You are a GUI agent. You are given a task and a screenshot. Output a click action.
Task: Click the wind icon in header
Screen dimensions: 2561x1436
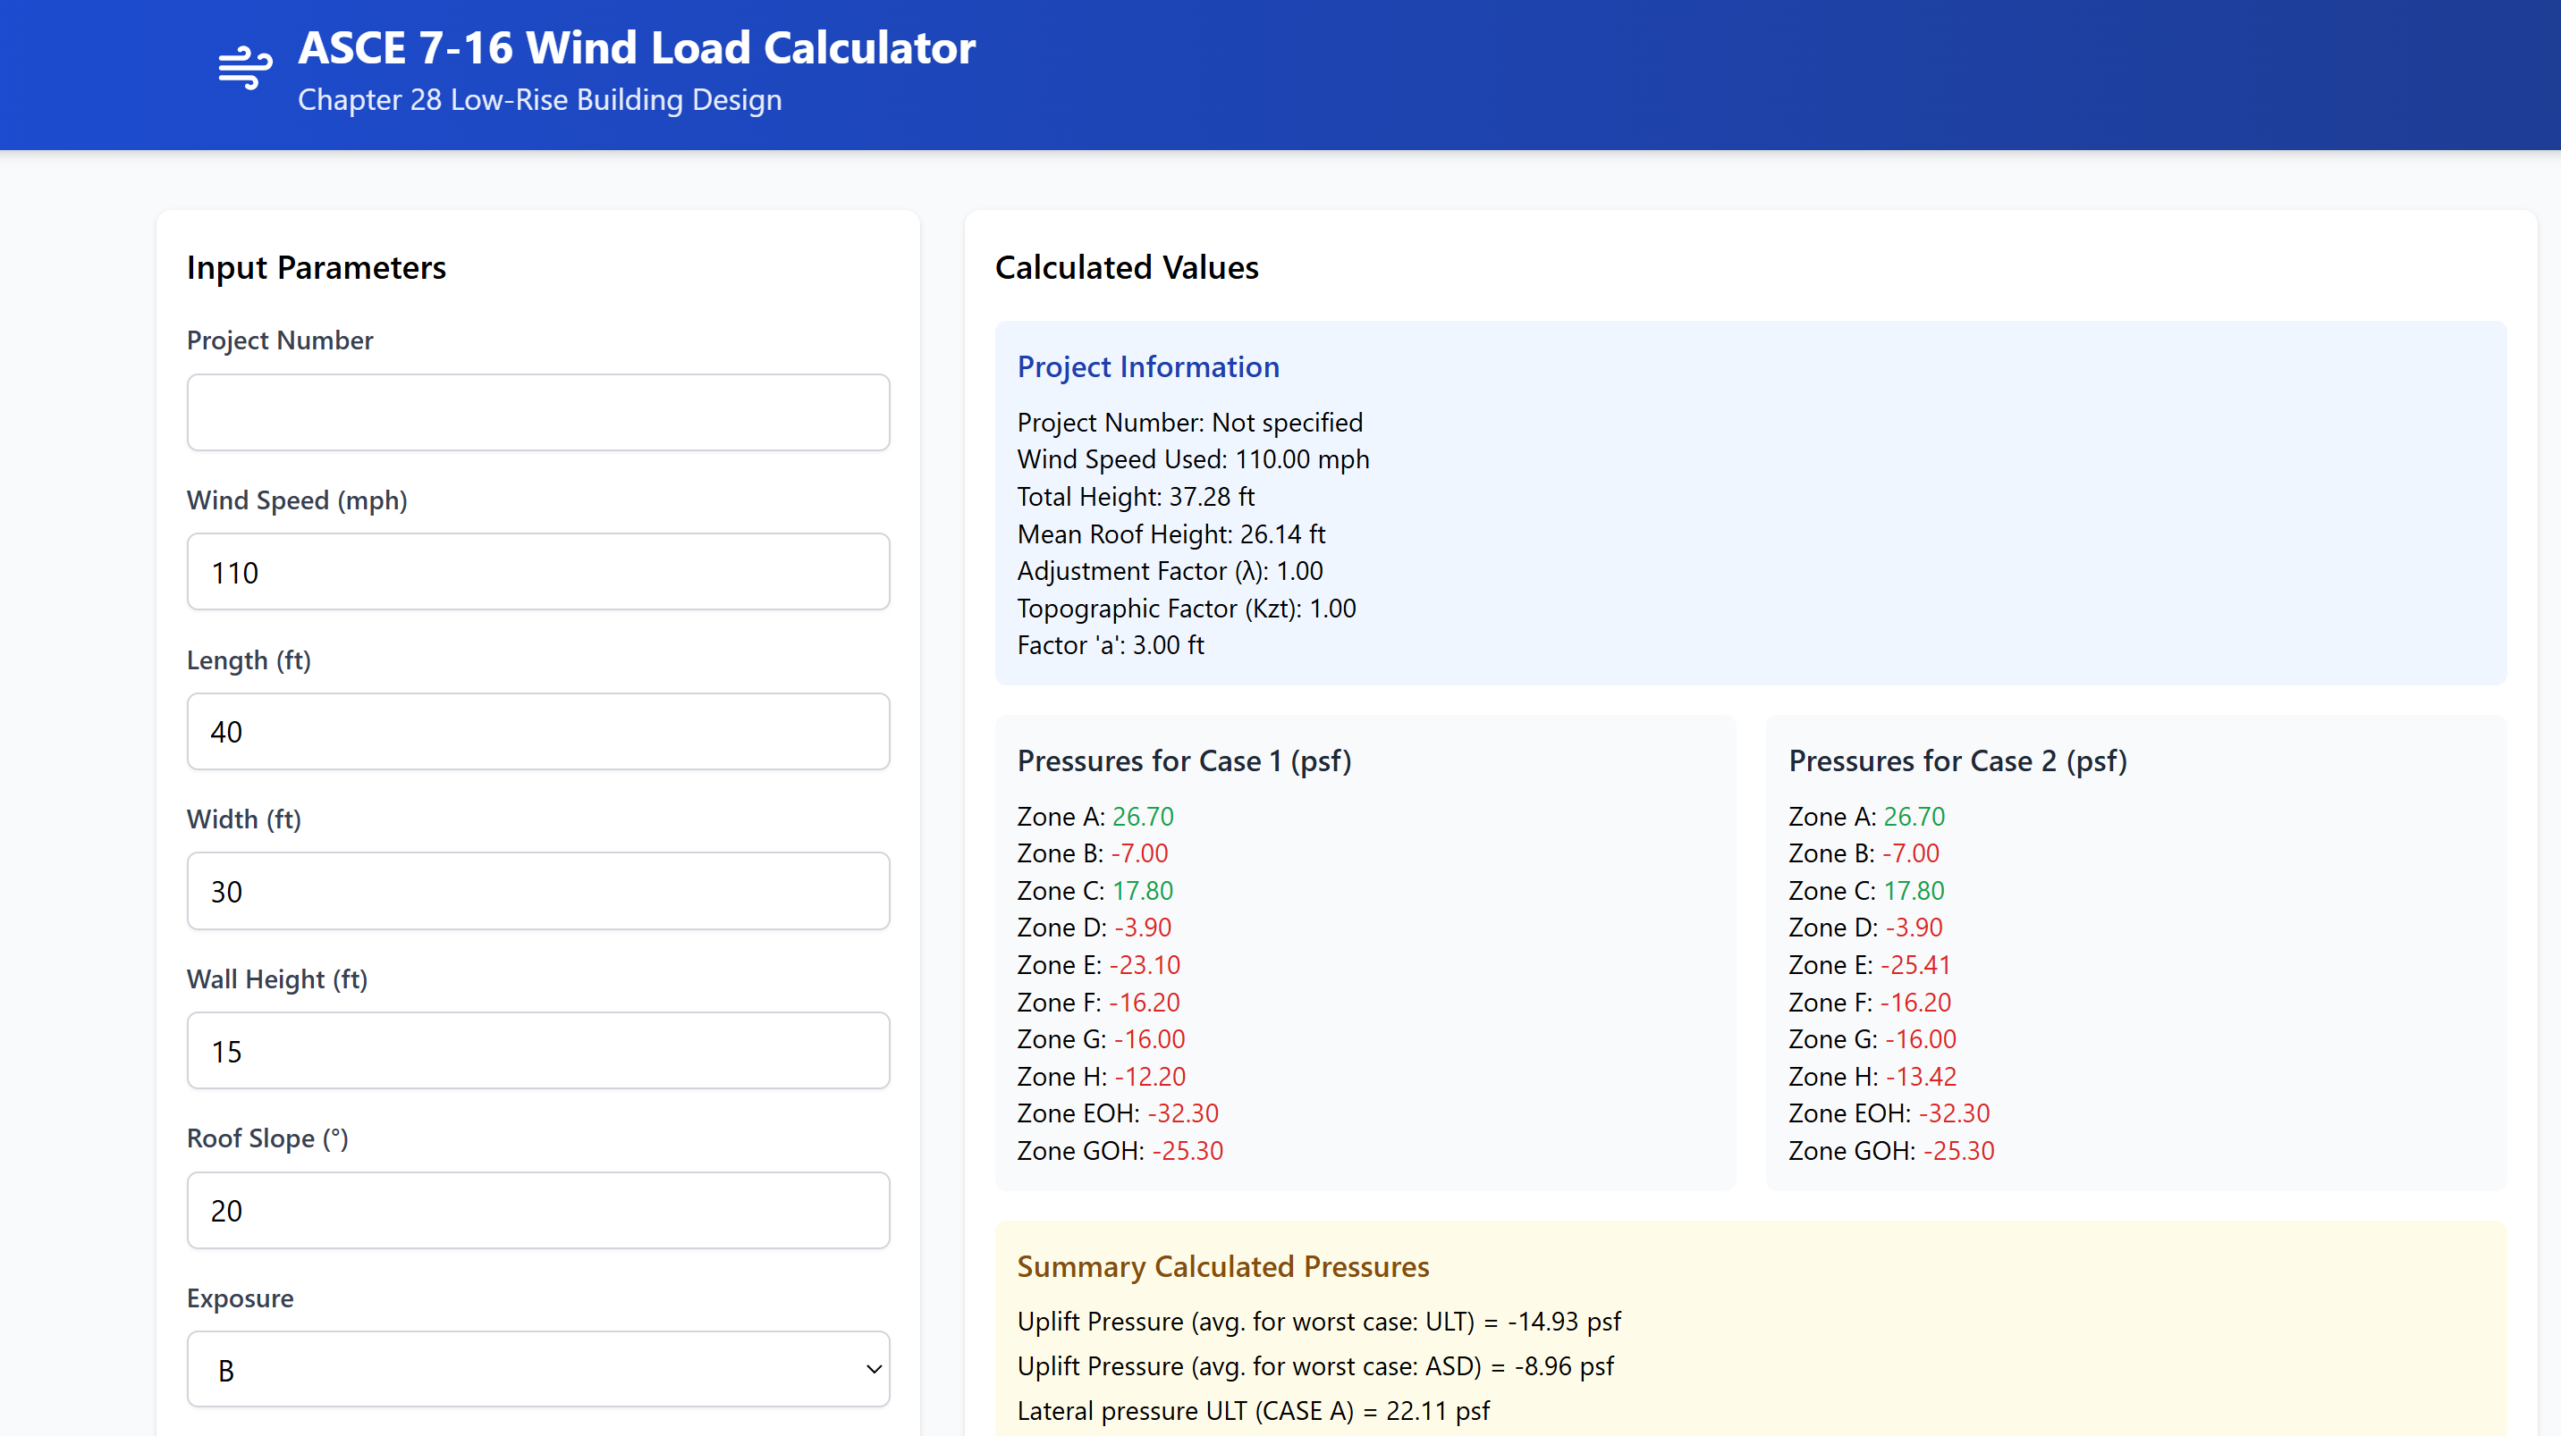(x=245, y=68)
